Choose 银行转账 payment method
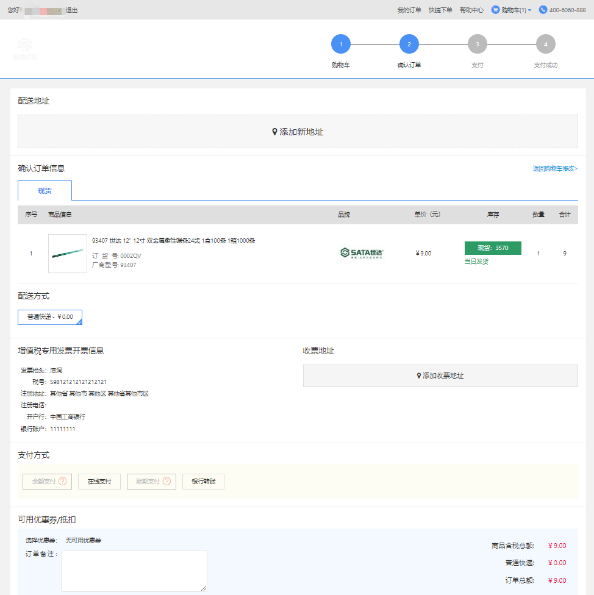Image resolution: width=594 pixels, height=595 pixels. (x=203, y=482)
